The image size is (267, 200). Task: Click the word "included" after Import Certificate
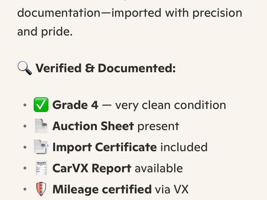tap(184, 147)
